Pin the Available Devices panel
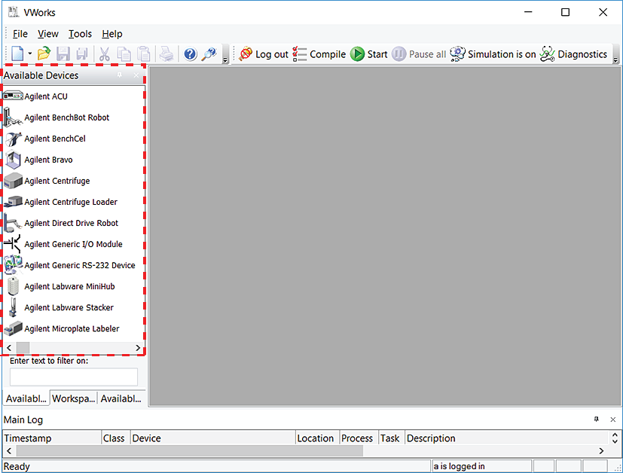This screenshot has width=623, height=473. click(x=119, y=76)
